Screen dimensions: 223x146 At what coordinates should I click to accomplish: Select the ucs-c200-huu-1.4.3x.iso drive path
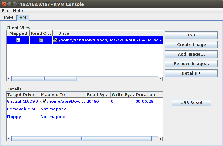110,40
